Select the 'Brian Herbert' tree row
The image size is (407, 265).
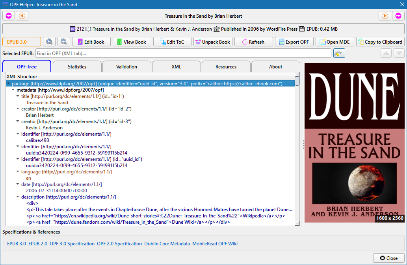[x=40, y=115]
